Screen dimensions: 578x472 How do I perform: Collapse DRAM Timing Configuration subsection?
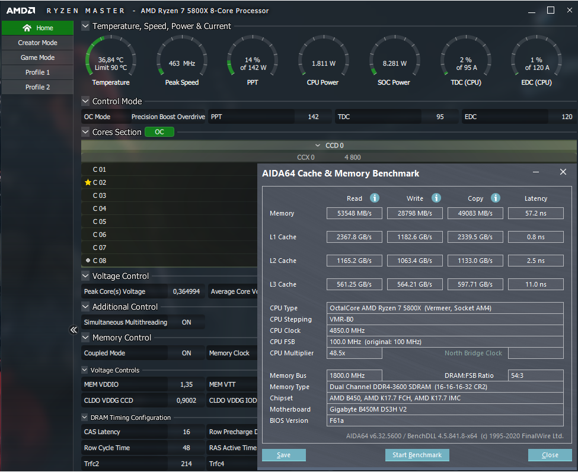click(x=85, y=418)
